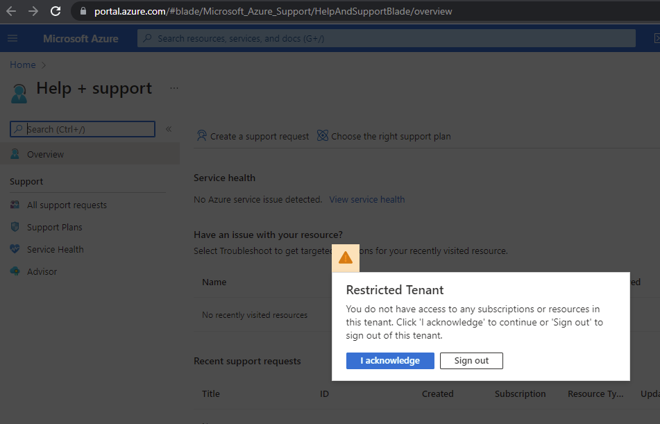The height and width of the screenshot is (424, 660).
Task: Click the Sign out button
Action: pyautogui.click(x=471, y=360)
